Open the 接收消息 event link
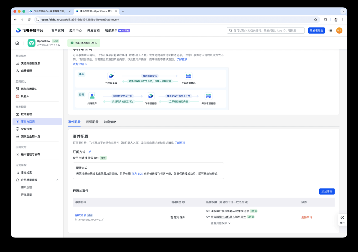This screenshot has height=252, width=358. [81, 215]
